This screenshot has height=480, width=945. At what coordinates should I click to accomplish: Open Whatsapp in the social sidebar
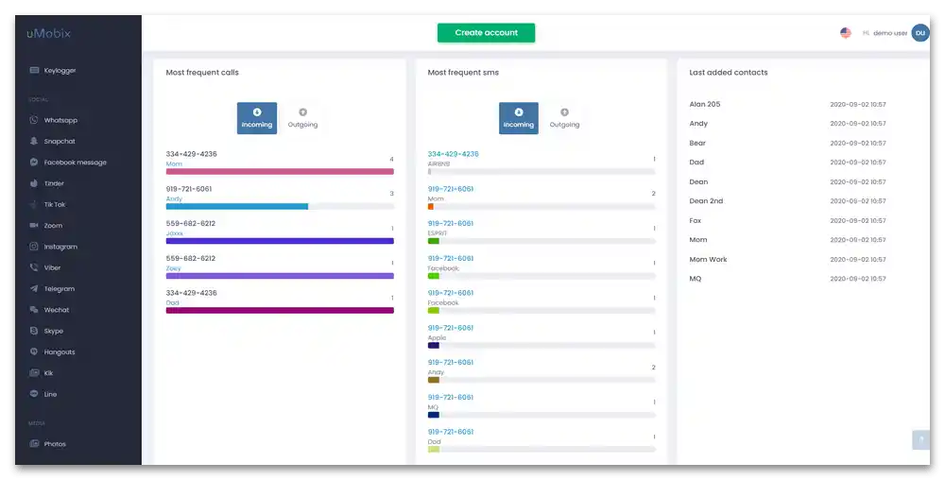point(54,120)
